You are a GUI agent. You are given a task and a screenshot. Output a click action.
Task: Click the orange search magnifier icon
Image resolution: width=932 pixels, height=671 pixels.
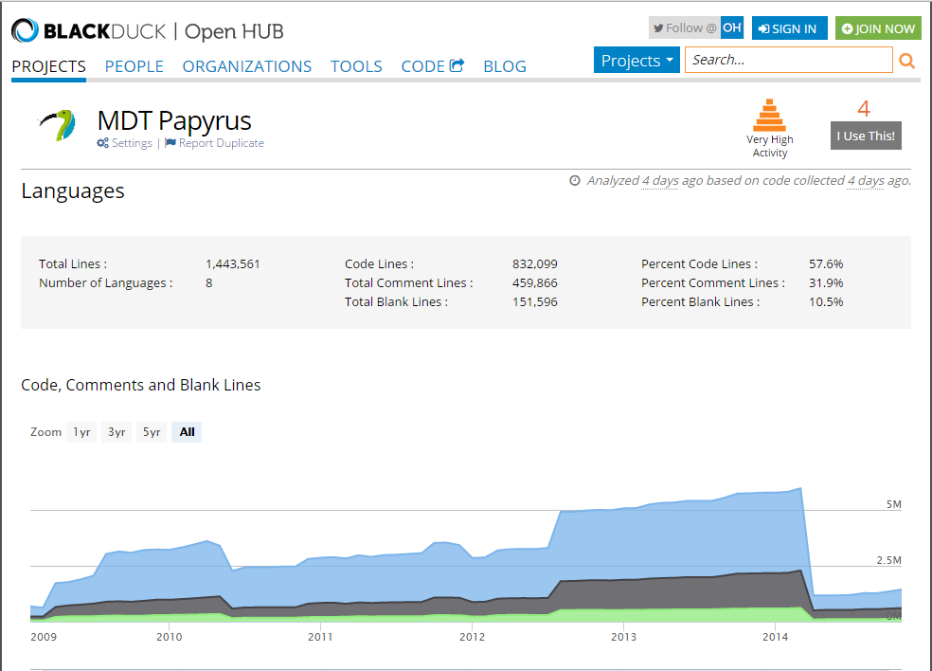click(906, 60)
